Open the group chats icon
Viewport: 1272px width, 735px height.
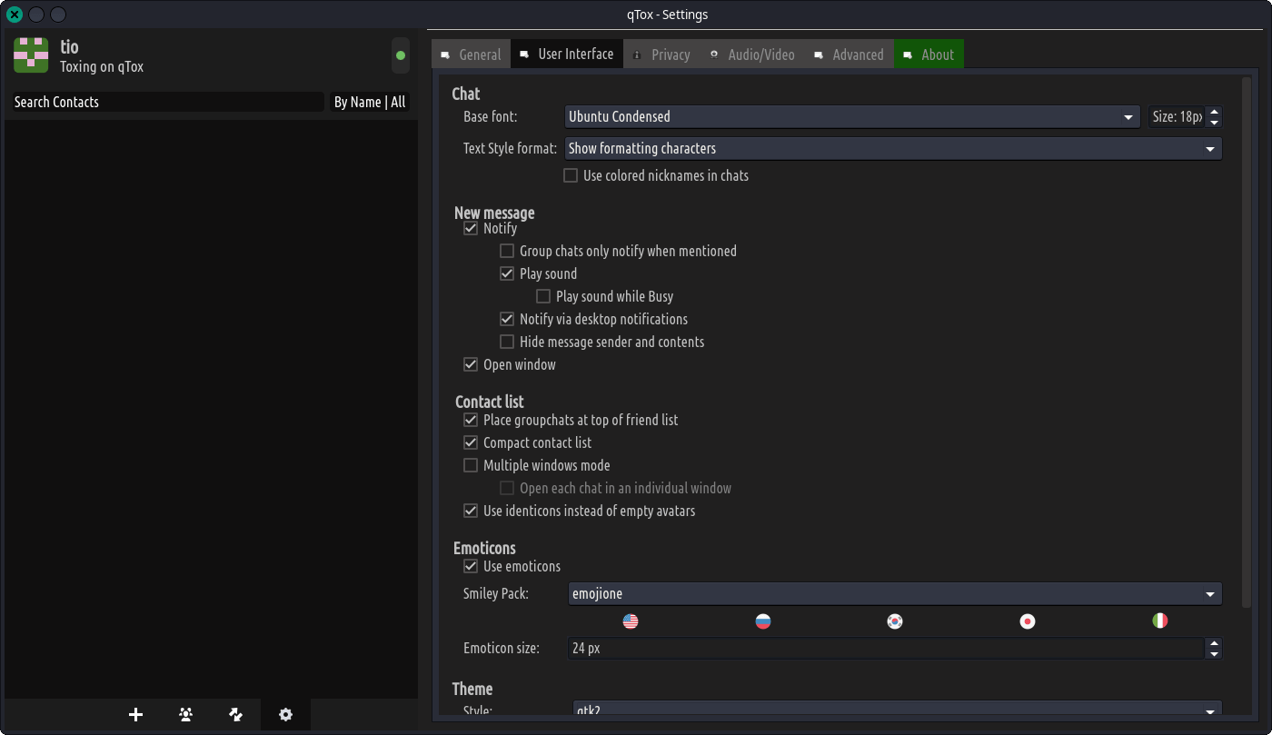tap(186, 715)
